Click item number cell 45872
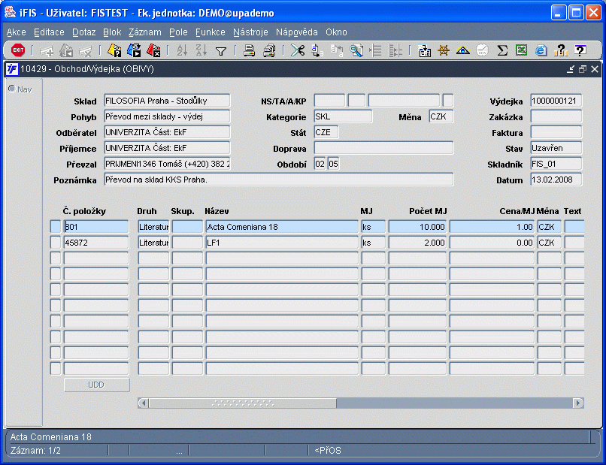This screenshot has height=465, width=606. 95,243
